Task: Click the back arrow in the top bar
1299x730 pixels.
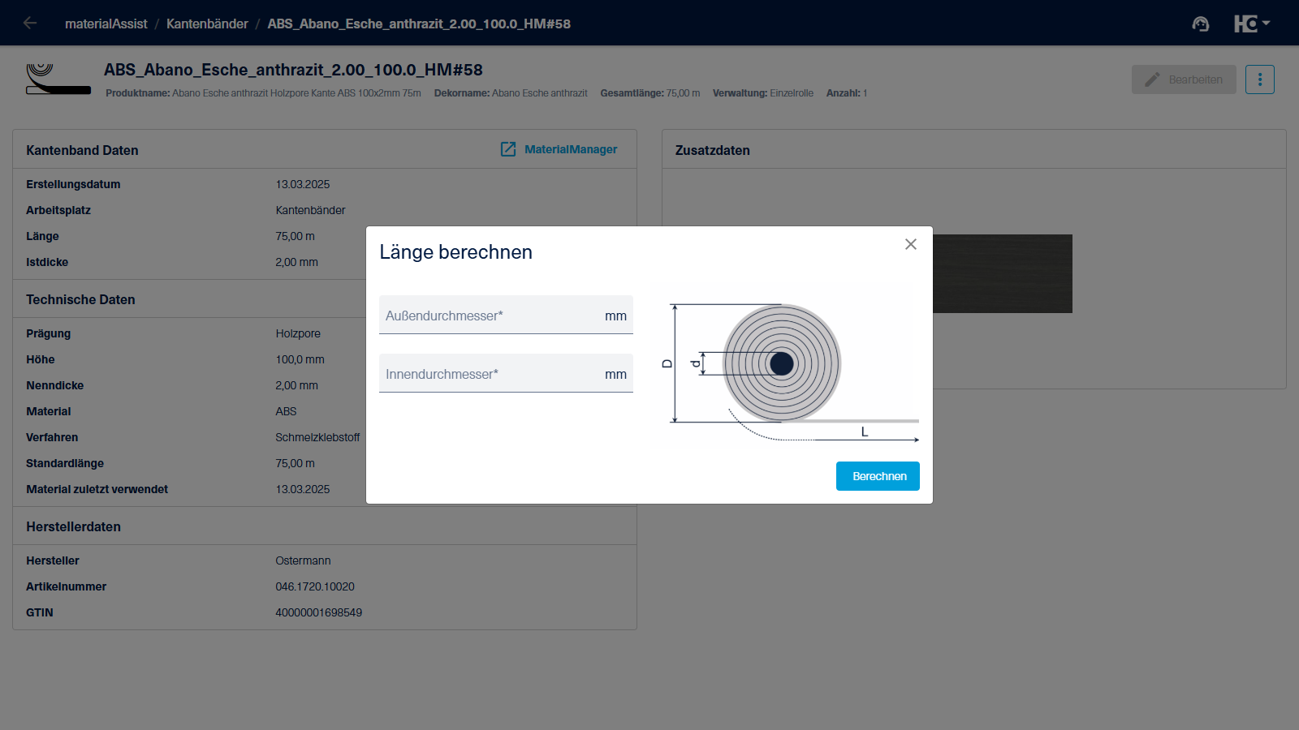Action: click(x=30, y=24)
